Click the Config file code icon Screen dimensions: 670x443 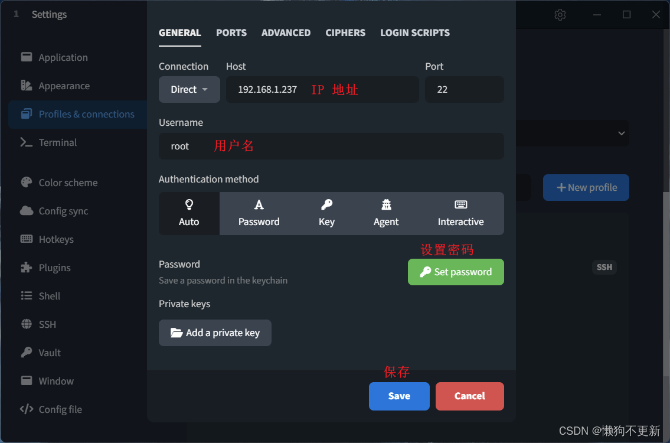(27, 409)
